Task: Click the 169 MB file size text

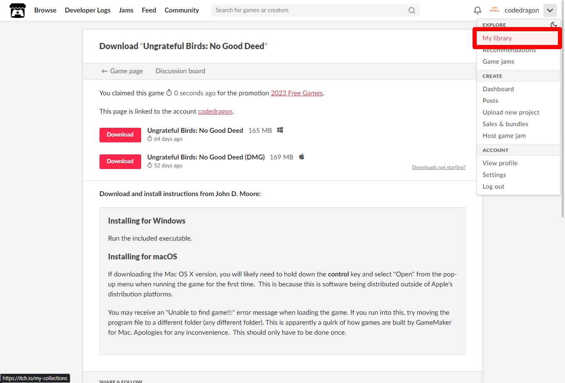Action: pyautogui.click(x=281, y=157)
